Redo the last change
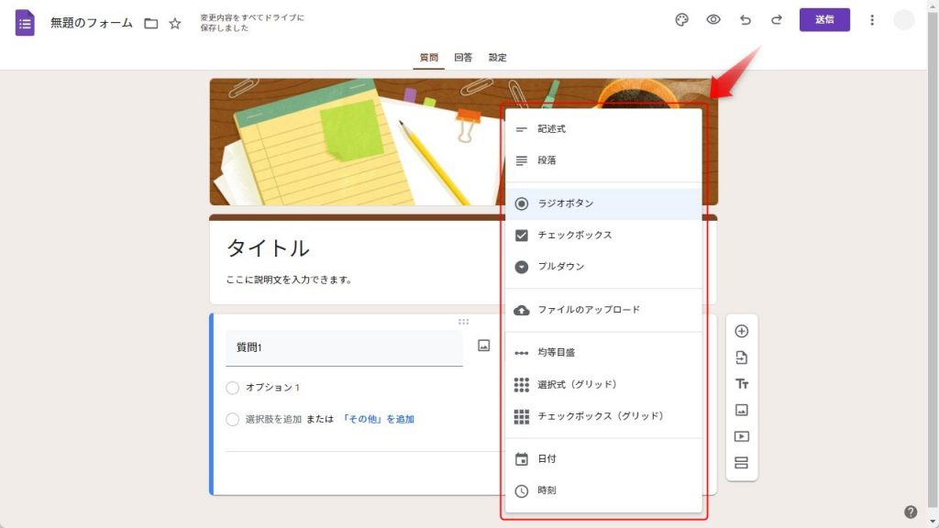 tap(776, 20)
